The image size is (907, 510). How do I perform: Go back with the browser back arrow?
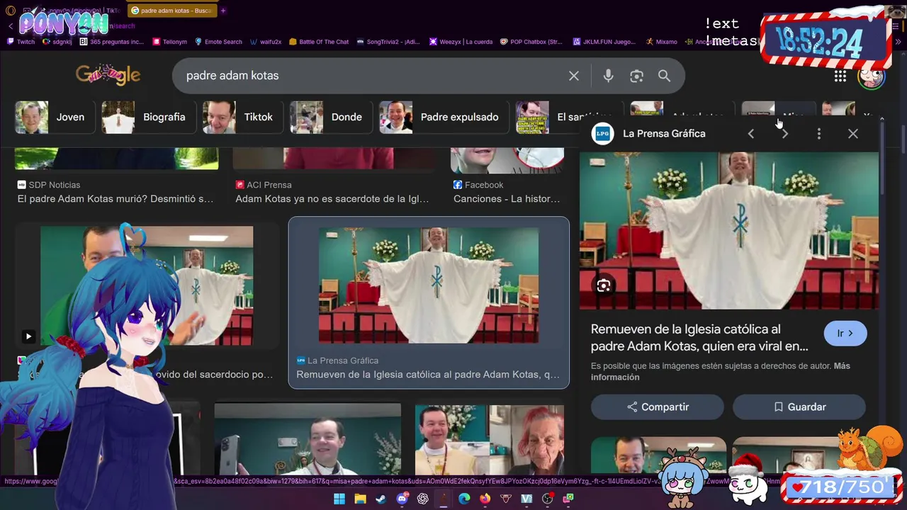click(x=10, y=26)
